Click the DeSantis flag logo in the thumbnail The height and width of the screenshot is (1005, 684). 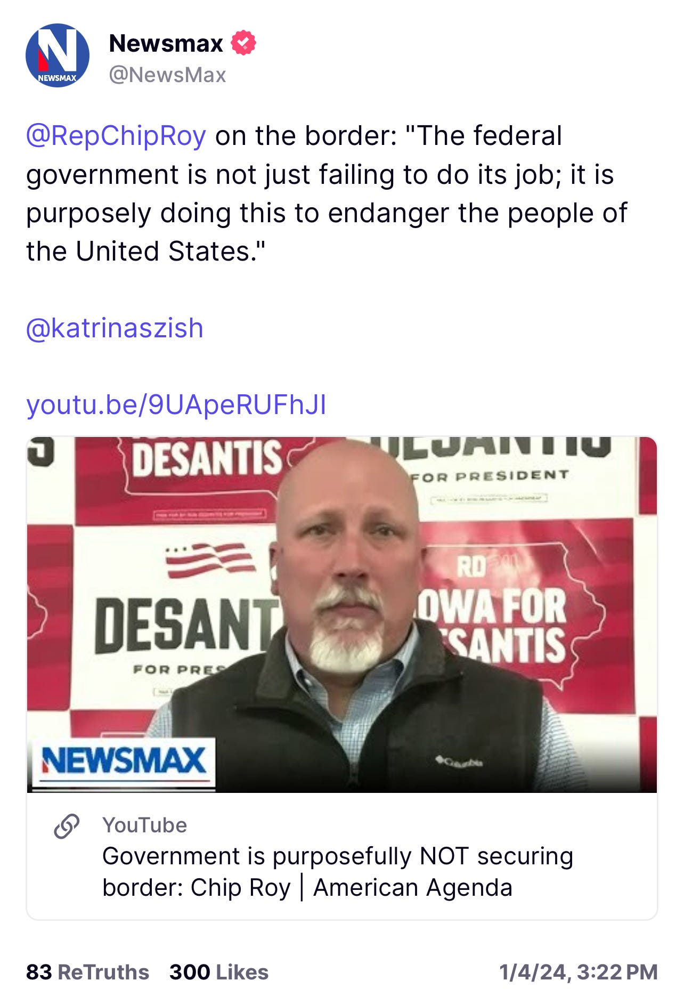click(x=210, y=560)
